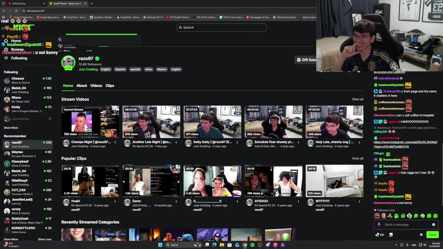Open the emoji picker in chat input
Image resolution: width=443 pixels, height=249 pixels.
(434, 224)
